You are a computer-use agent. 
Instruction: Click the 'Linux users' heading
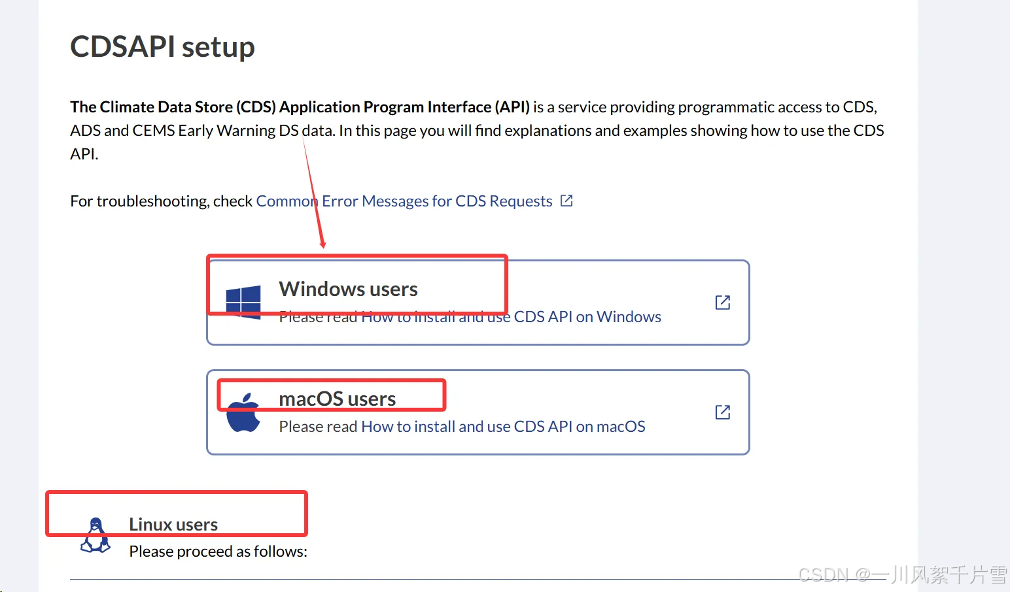173,523
